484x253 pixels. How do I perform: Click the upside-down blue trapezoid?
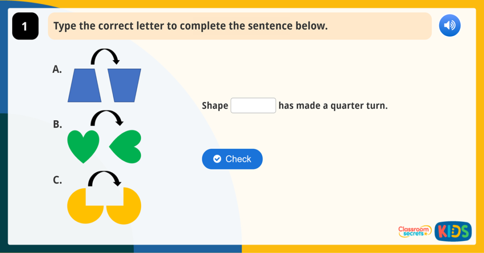124,84
